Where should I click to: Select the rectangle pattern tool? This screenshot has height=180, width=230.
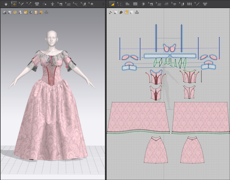(135, 4)
